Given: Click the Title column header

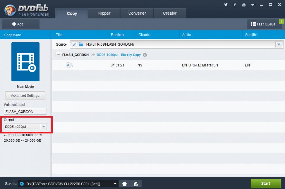Looking at the screenshot, I should pos(59,35).
